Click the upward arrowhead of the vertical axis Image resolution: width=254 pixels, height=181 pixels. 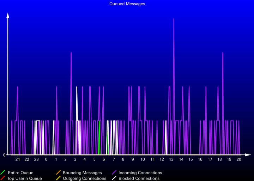(8, 15)
